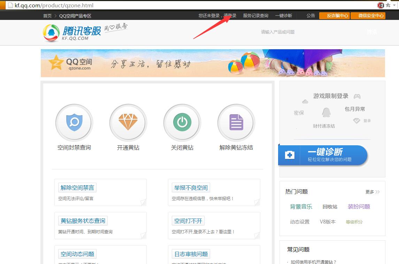Click the 关闭黄钻 power icon
The height and width of the screenshot is (264, 399).
tap(182, 123)
